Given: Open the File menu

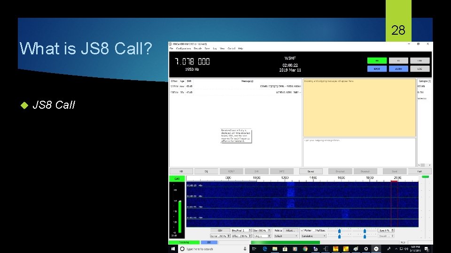Looking at the screenshot, I should click(x=171, y=48).
